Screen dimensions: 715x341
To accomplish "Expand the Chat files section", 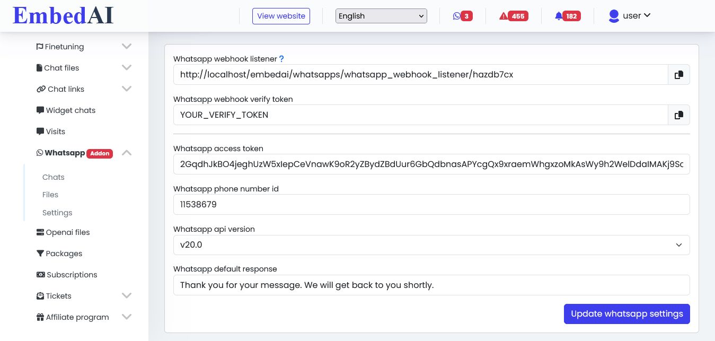I will 126,68.
